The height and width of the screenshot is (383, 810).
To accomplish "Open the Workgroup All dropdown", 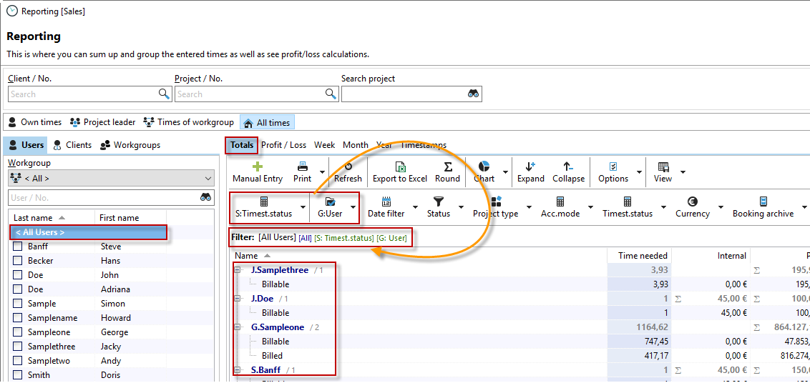I will coord(111,179).
